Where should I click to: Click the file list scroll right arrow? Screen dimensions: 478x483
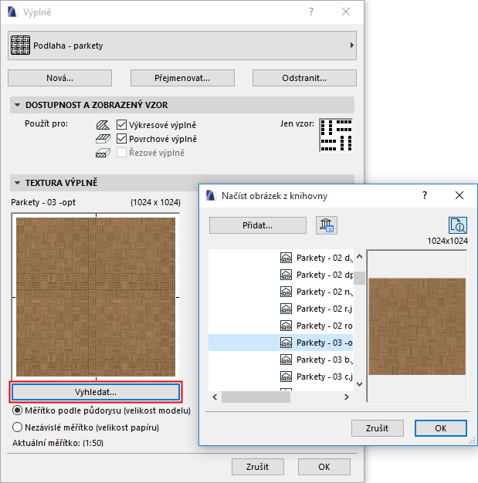346,397
